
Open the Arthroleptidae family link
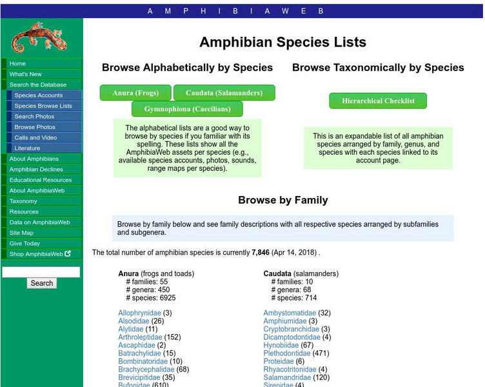click(140, 337)
